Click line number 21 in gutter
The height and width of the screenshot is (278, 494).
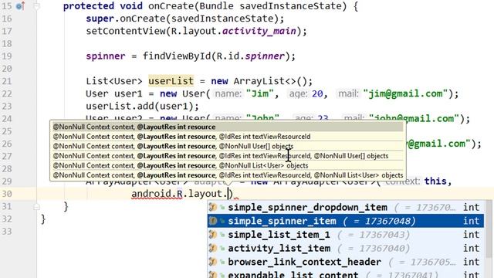[x=7, y=81]
